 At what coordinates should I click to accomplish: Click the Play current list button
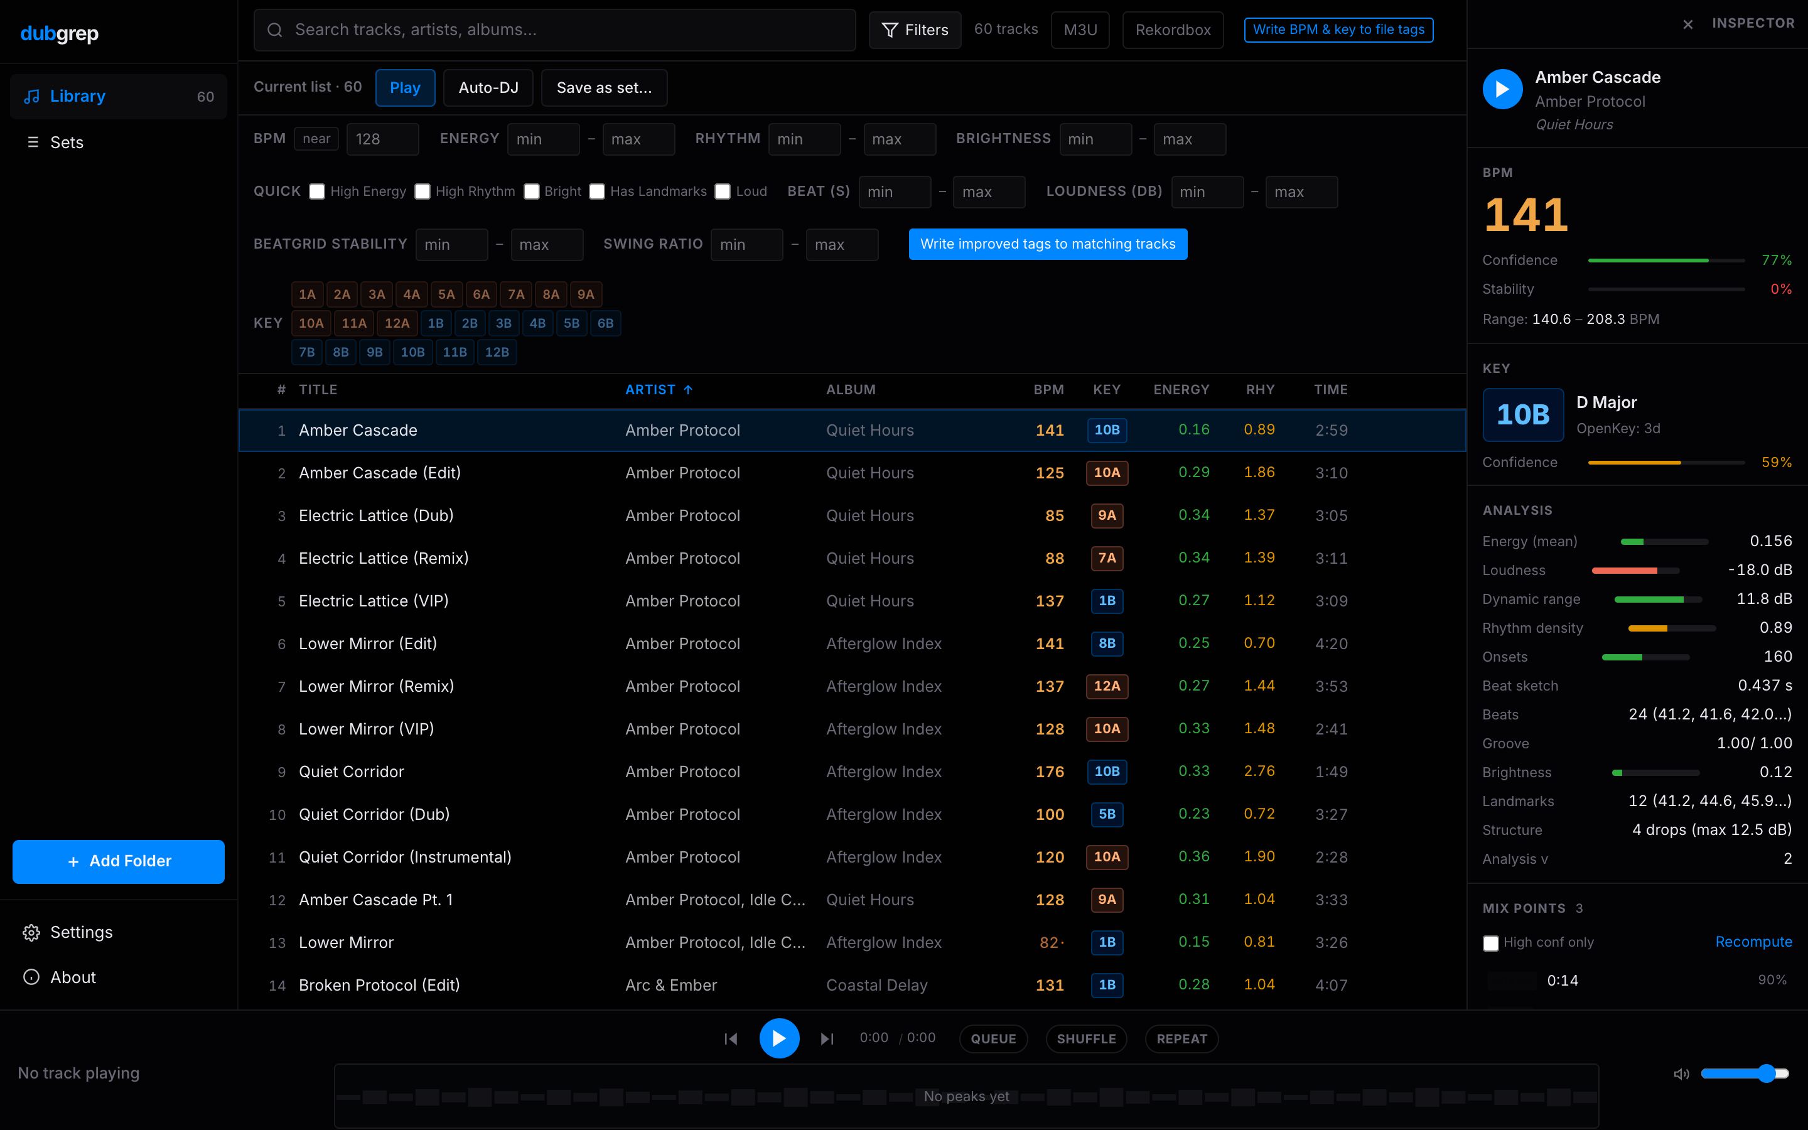405,88
